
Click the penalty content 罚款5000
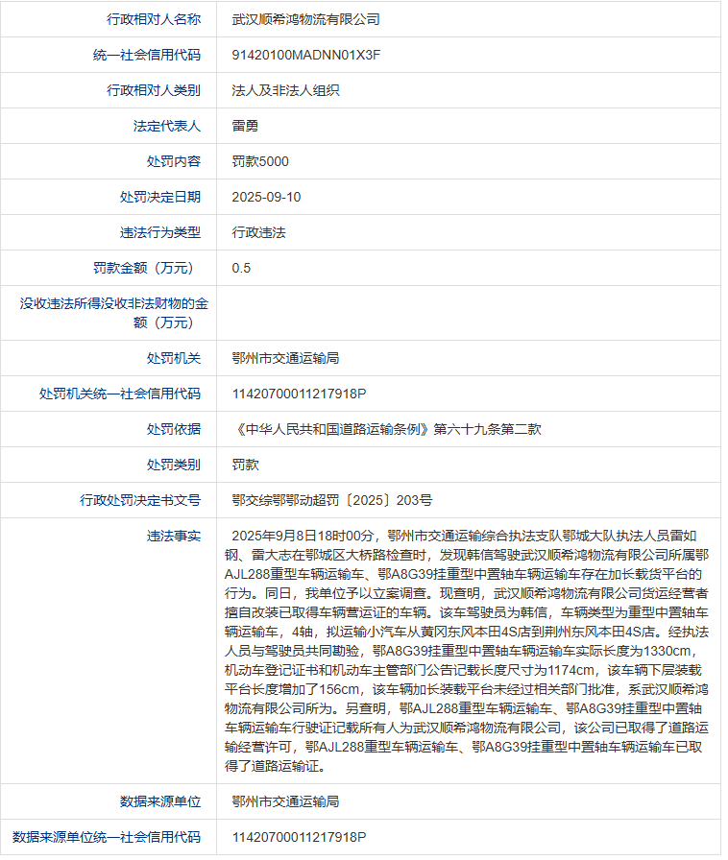click(260, 161)
